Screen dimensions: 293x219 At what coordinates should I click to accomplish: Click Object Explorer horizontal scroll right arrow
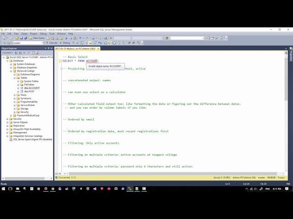click(51, 178)
